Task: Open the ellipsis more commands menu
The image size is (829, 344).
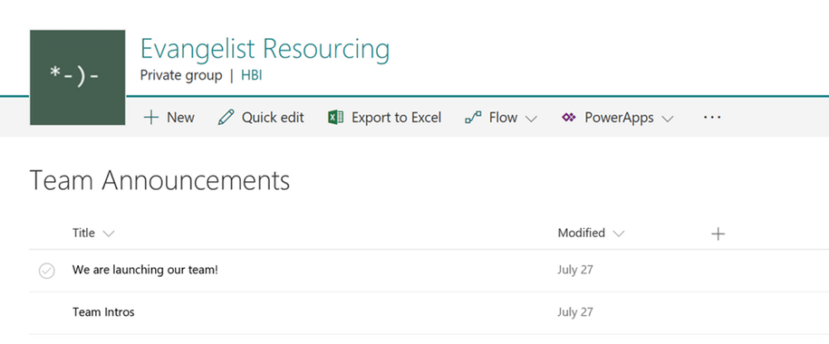Action: pos(712,118)
